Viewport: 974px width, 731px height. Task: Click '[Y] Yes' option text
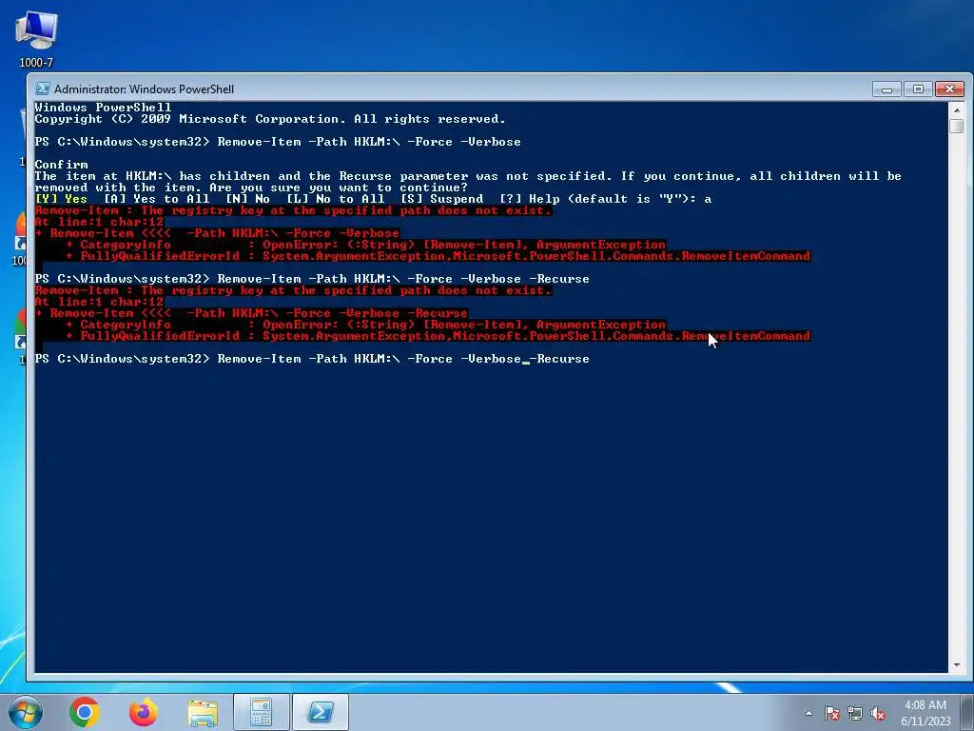coord(62,199)
